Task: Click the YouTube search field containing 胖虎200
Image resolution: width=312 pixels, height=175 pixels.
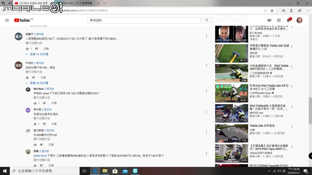Action: [x=144, y=20]
